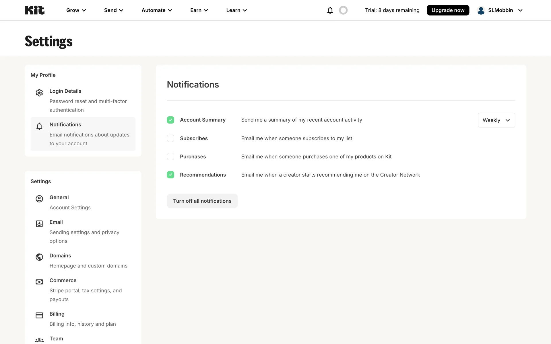Open the Earn menu
This screenshot has width=551, height=344.
pos(199,10)
